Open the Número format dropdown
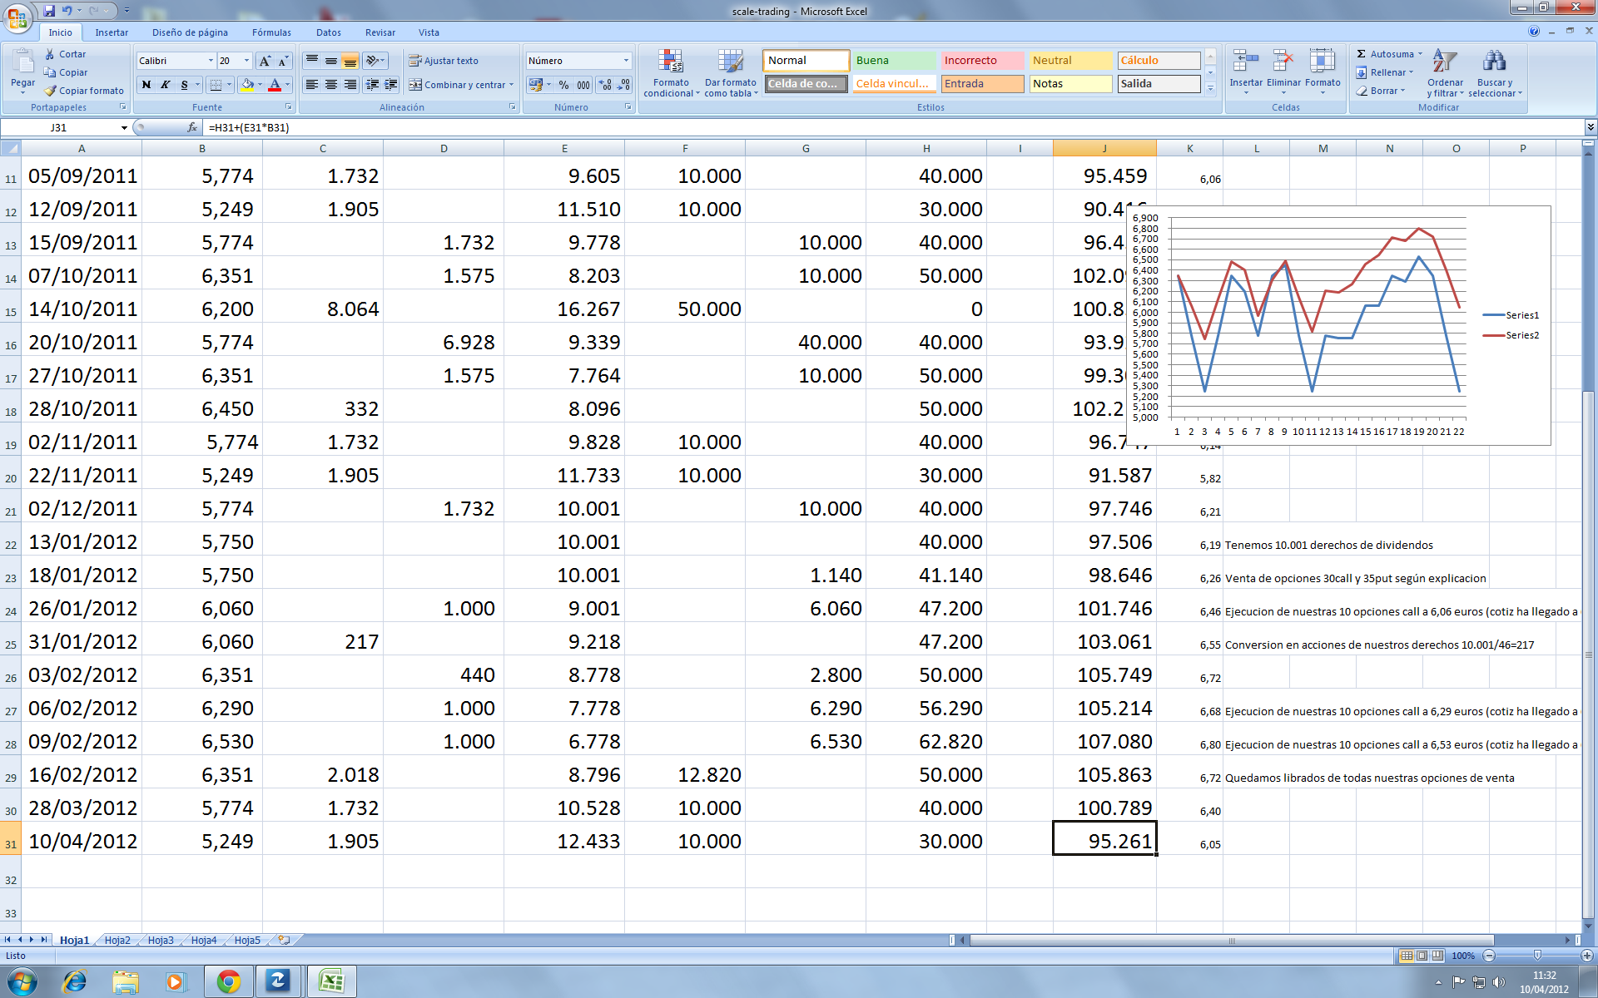 tap(626, 61)
